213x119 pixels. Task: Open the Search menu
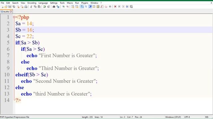15,3
